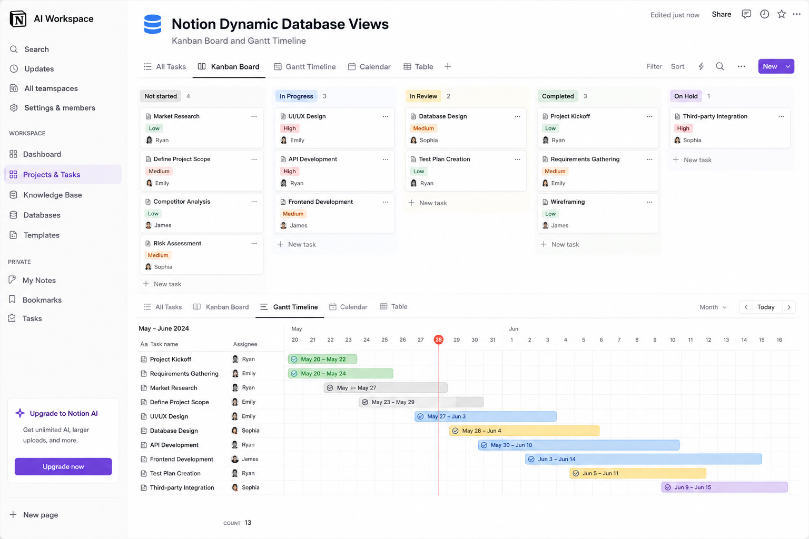
Task: Add New task under In Review column
Action: point(428,203)
